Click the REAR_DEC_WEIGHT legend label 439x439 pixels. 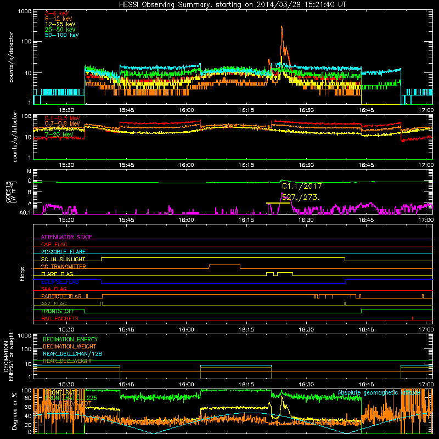click(x=67, y=361)
